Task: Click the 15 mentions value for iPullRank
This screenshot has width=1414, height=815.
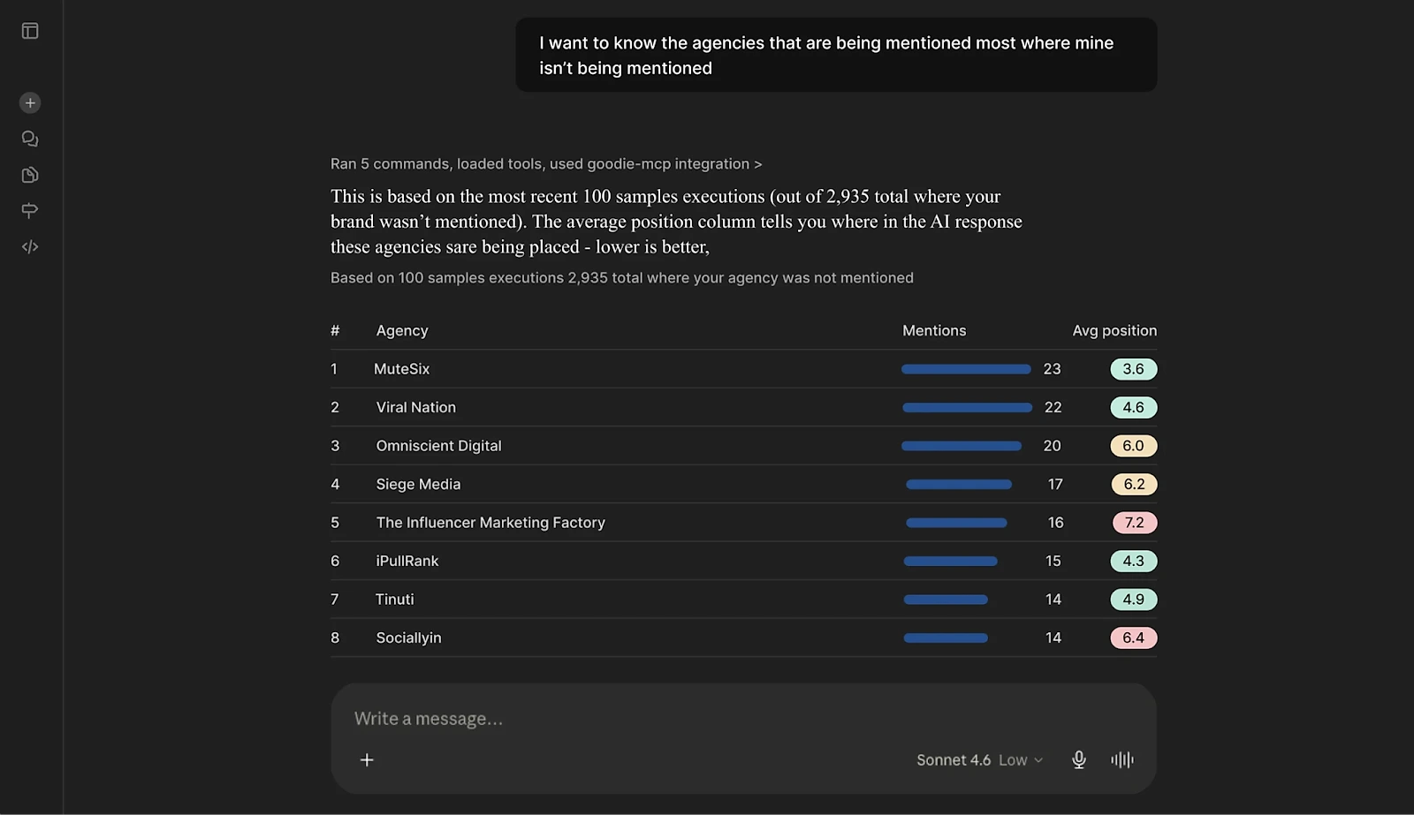Action: 1053,562
